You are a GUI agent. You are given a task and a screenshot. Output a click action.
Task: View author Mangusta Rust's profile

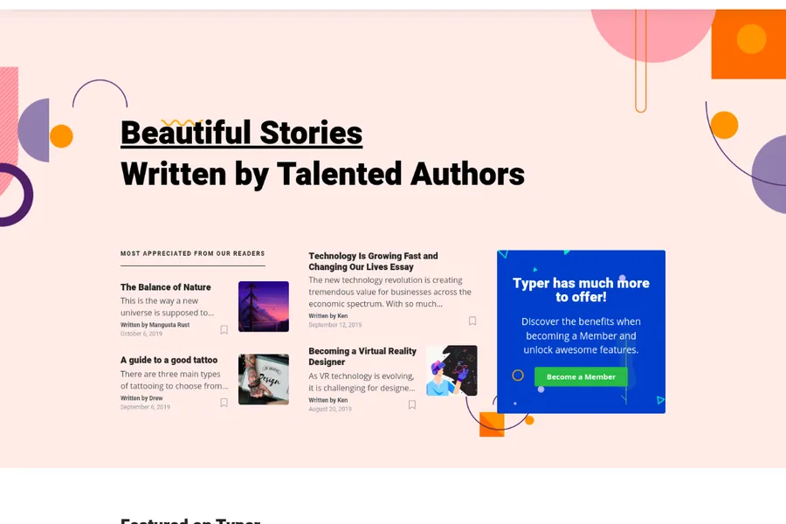click(169, 325)
